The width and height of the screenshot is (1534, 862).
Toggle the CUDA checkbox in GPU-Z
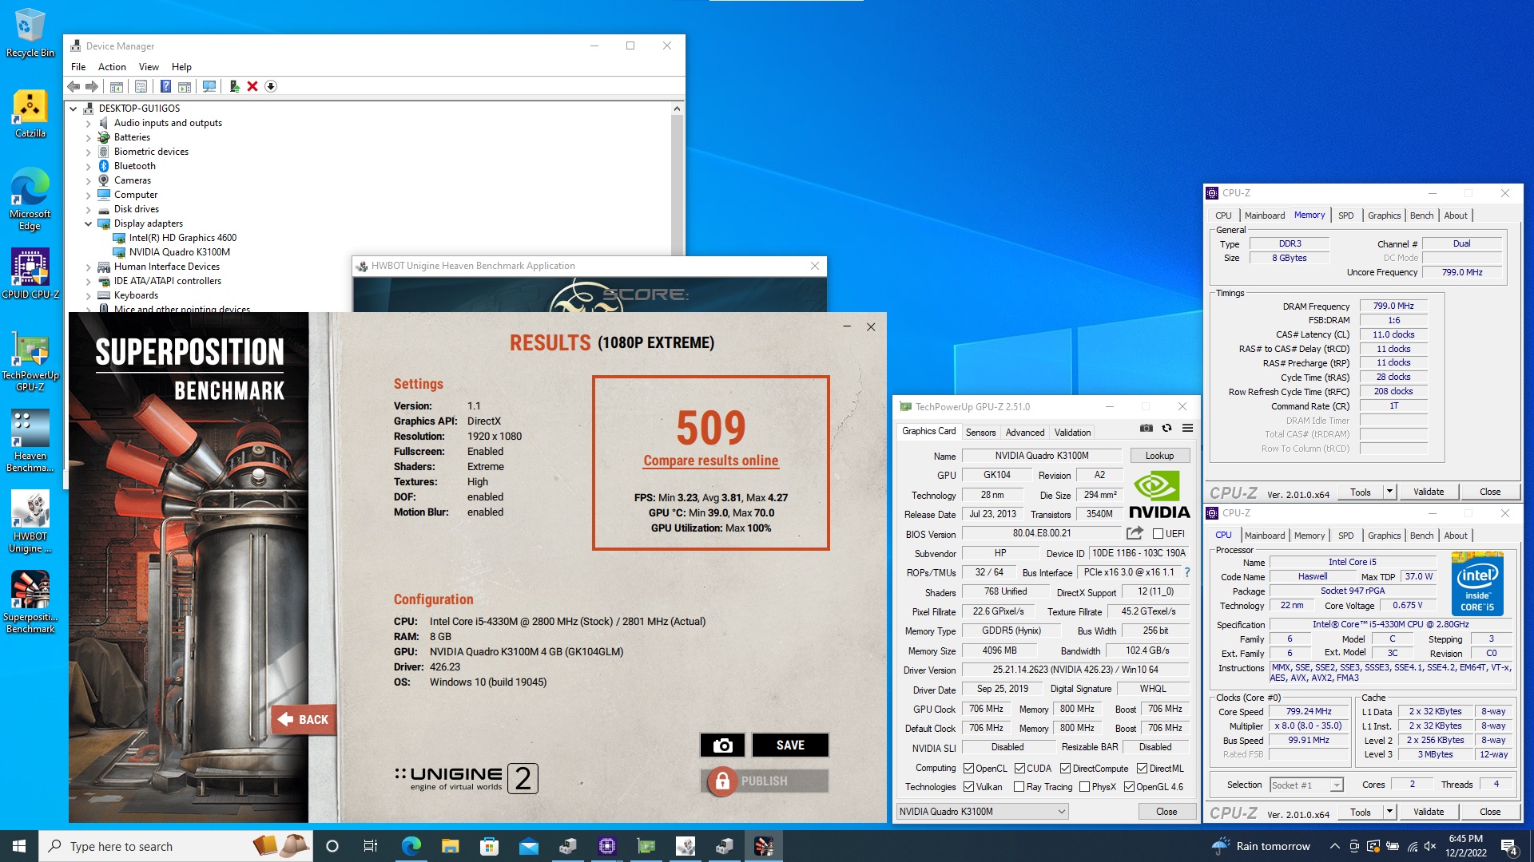1019,769
